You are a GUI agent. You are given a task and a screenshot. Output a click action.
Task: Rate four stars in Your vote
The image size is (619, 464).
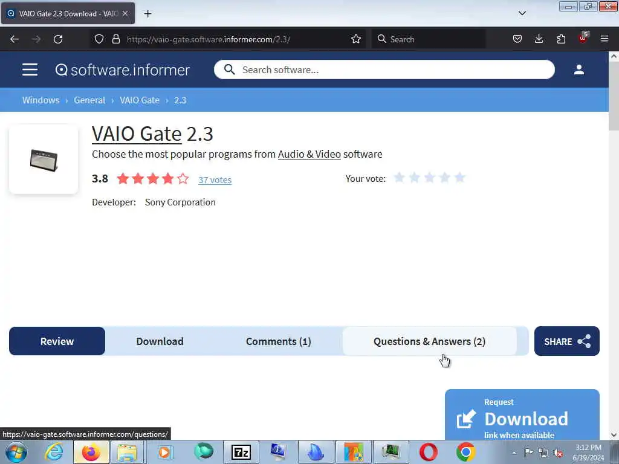pyautogui.click(x=444, y=178)
